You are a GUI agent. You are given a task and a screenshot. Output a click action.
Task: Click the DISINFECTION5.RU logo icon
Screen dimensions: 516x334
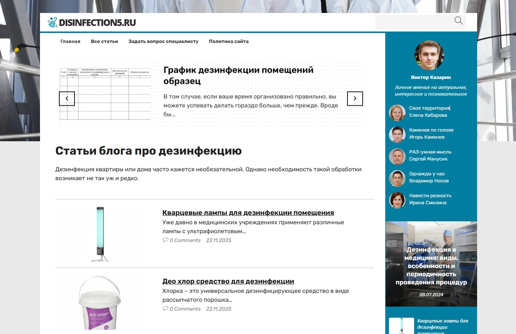click(53, 22)
